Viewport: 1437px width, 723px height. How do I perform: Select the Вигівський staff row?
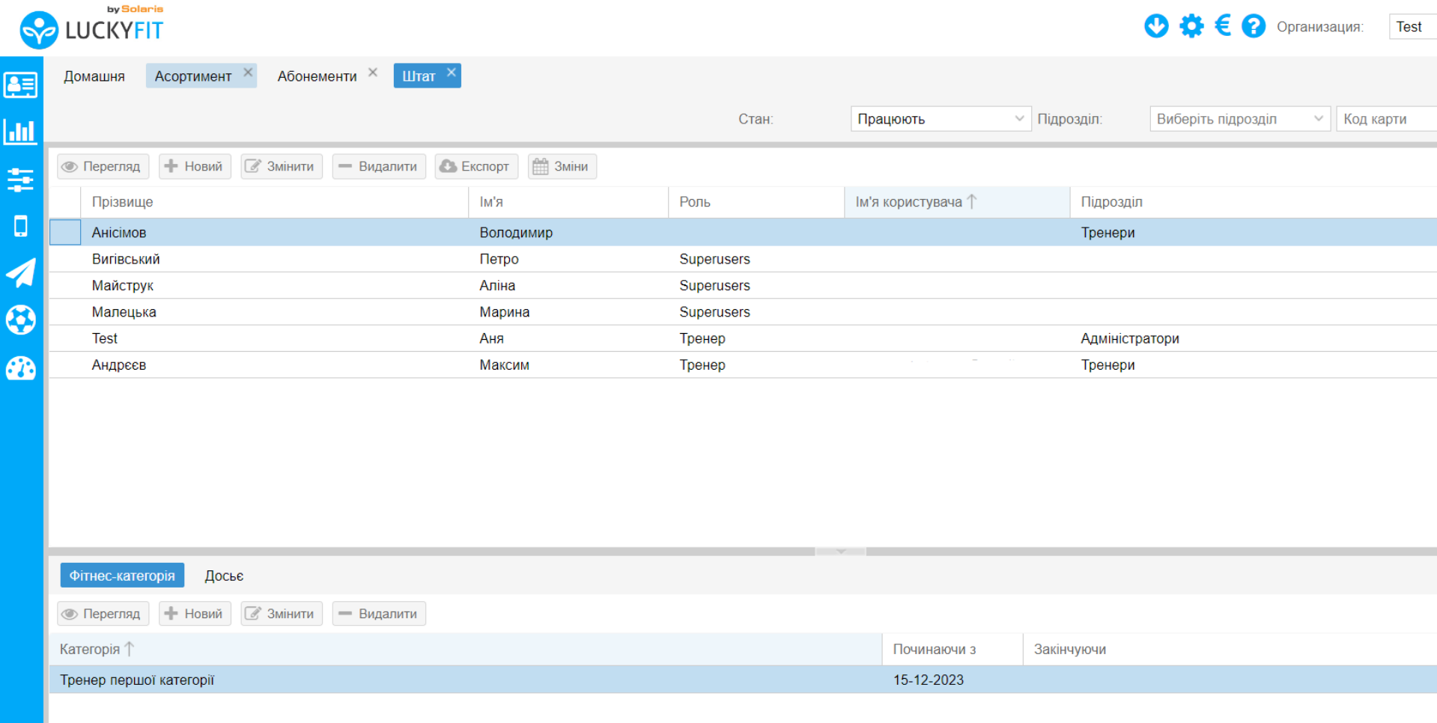(x=743, y=259)
